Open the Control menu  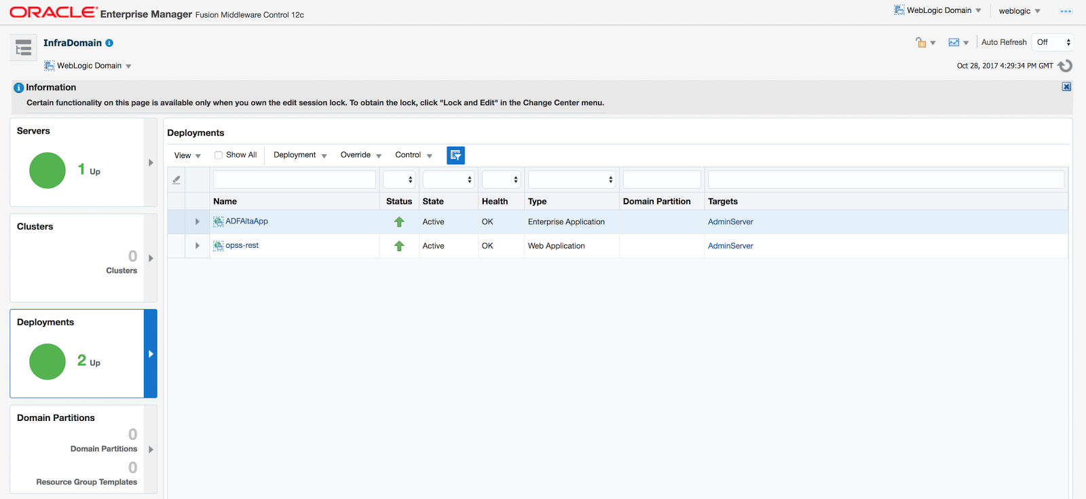(x=413, y=155)
